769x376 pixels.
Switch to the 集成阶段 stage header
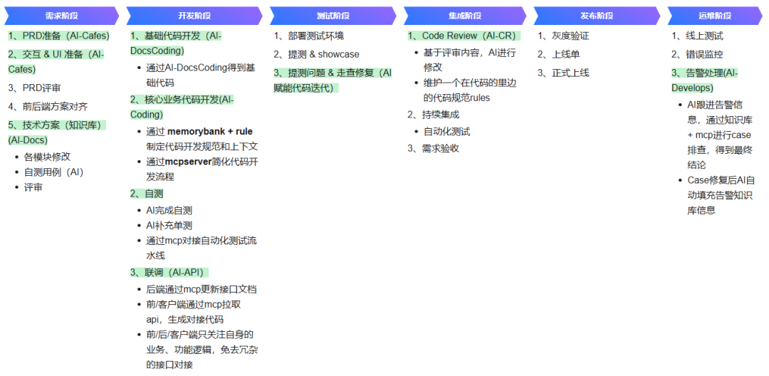point(465,16)
